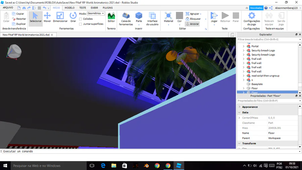This screenshot has height=170, width=302.
Task: Select the Selecionar tool
Action: [x=36, y=19]
